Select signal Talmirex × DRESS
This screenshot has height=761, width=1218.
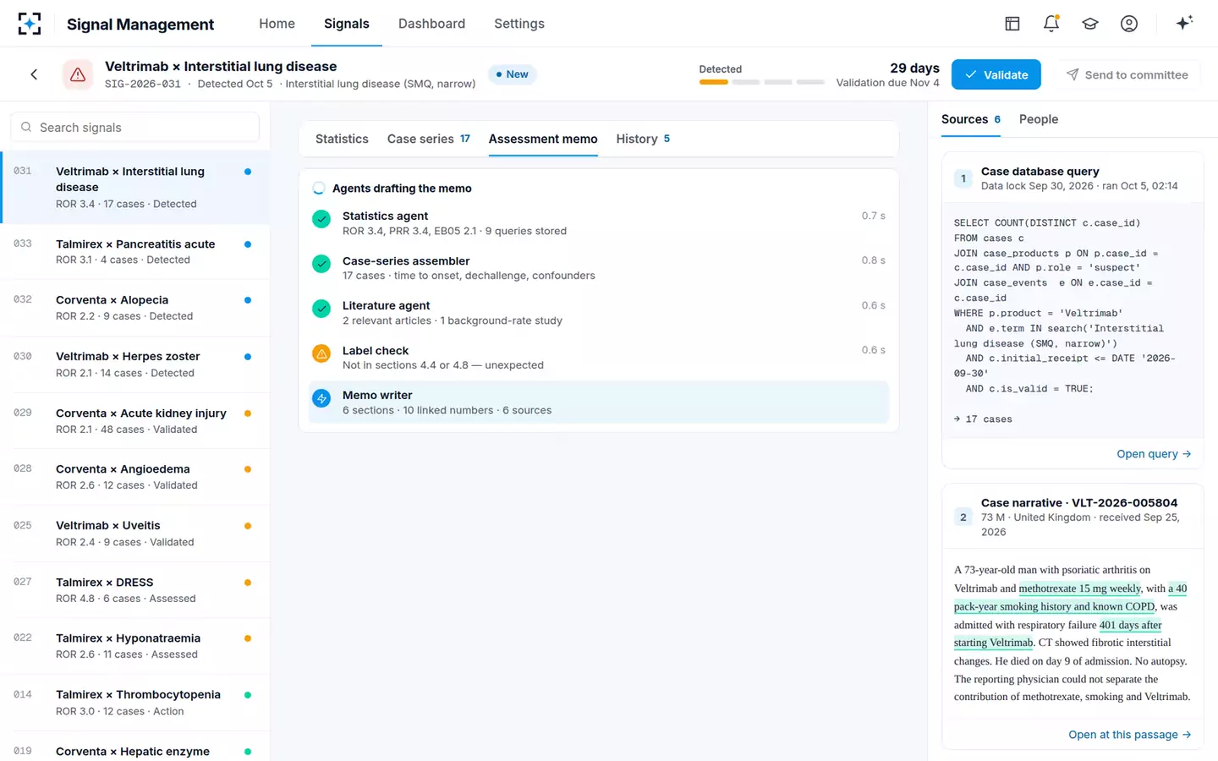point(135,590)
